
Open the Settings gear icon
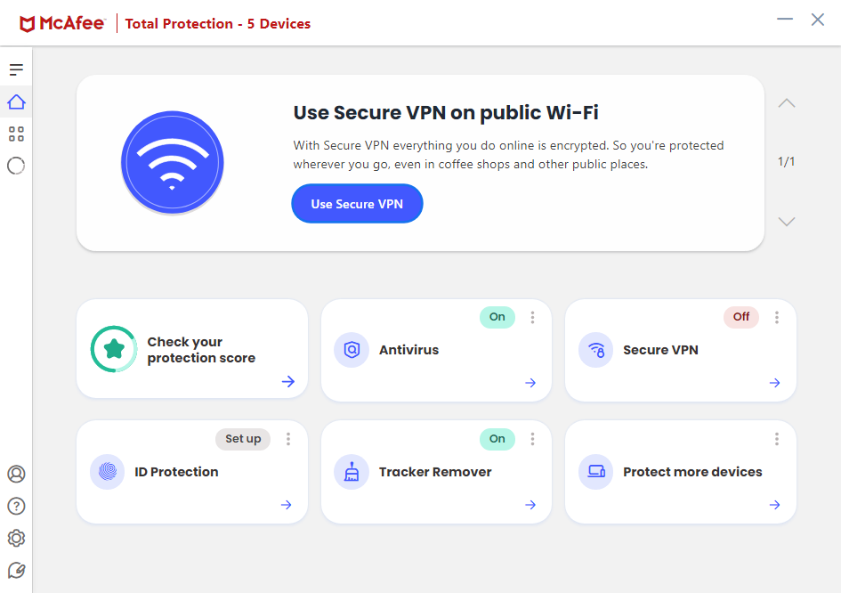coord(16,538)
